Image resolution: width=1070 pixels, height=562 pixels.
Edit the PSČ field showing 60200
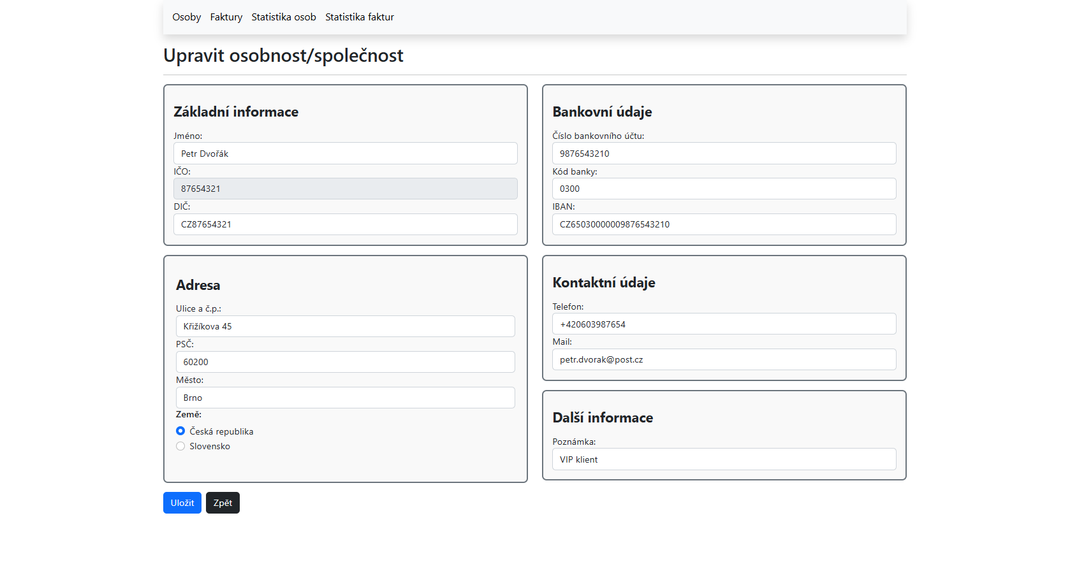pos(345,362)
